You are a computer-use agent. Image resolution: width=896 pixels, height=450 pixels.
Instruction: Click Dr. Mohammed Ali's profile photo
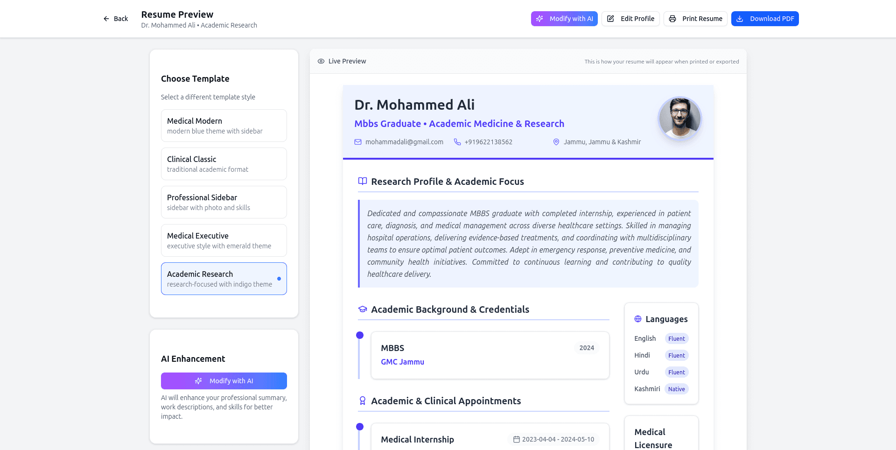tap(679, 119)
